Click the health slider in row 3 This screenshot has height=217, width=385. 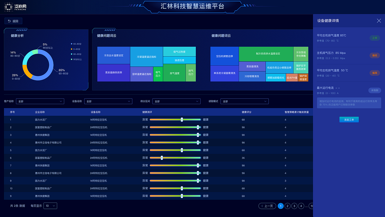coord(175,135)
